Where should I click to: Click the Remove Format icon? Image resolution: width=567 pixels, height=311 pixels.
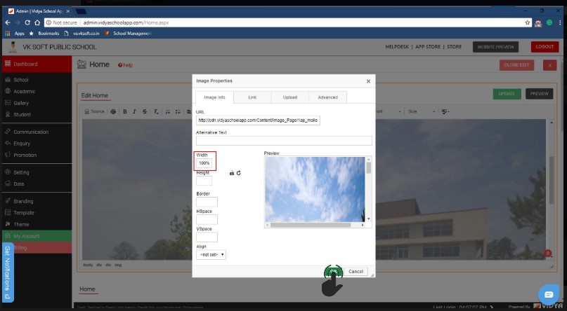(x=156, y=111)
